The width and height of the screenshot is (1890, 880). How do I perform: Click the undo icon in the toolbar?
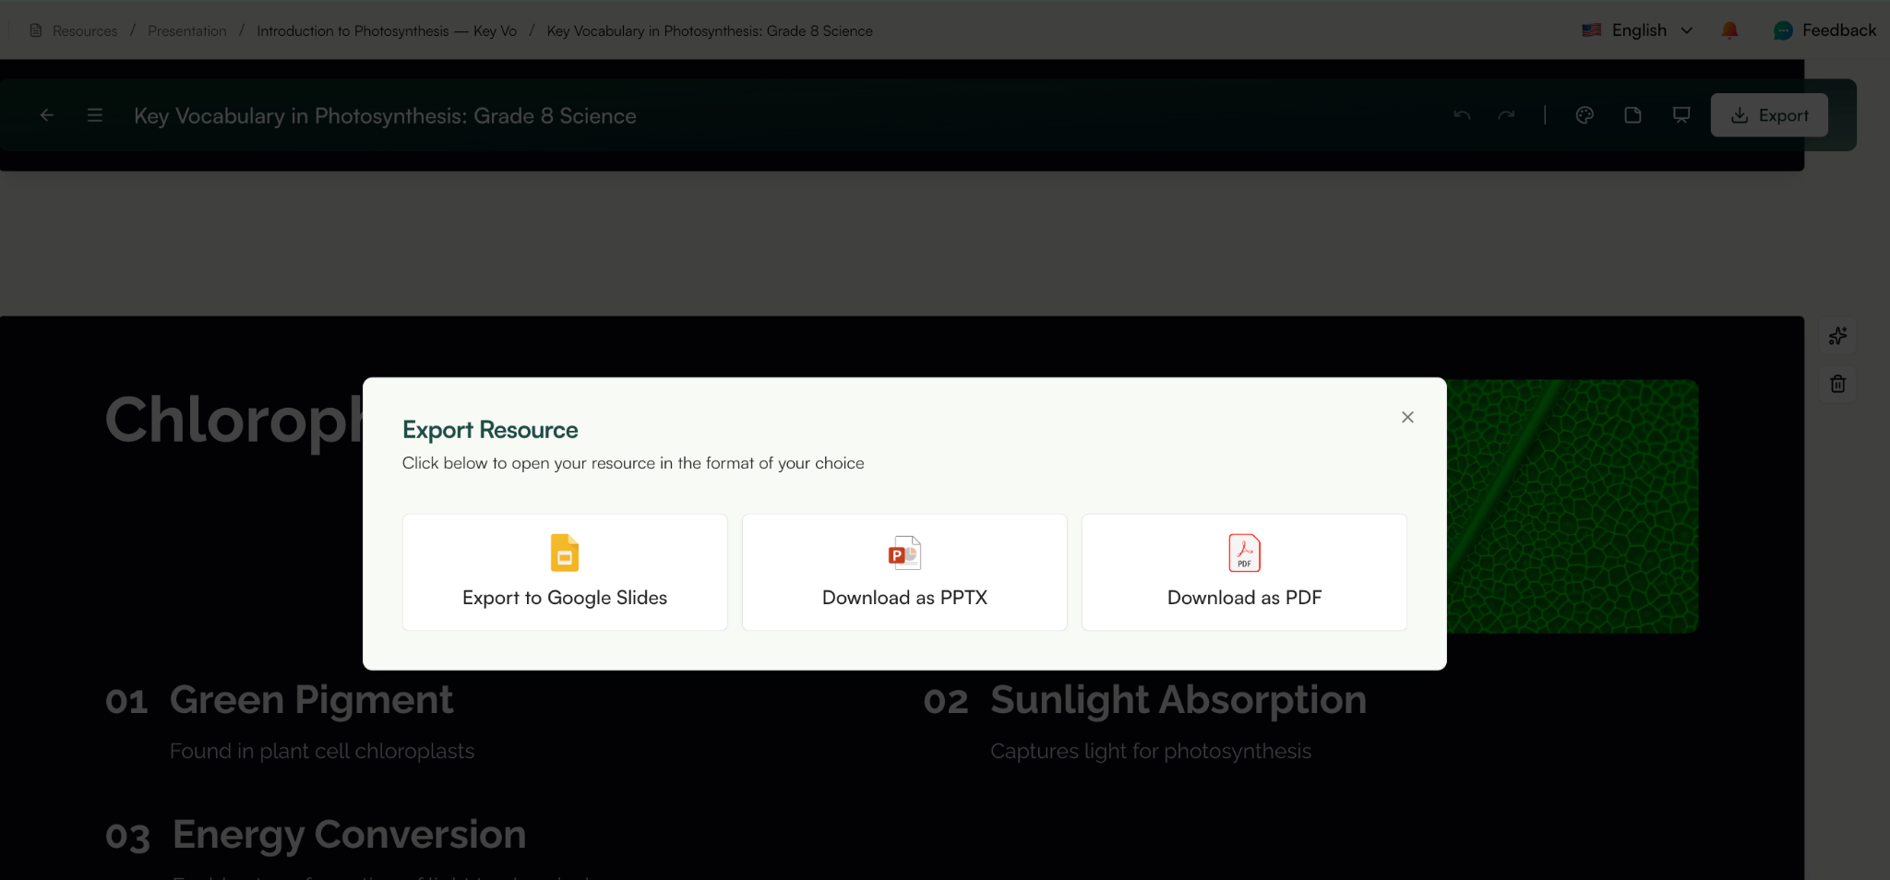[1461, 114]
